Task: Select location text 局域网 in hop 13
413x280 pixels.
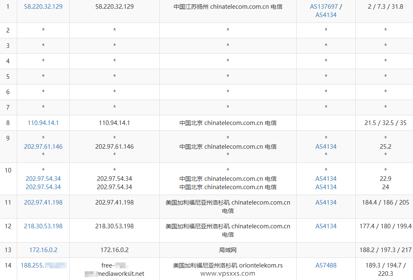Action: coord(228,250)
